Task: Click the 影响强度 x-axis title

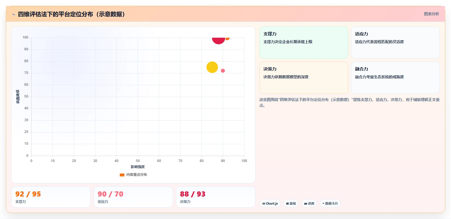Action: (138, 167)
